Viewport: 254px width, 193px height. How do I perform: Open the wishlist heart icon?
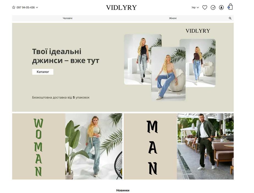pyautogui.click(x=205, y=7)
